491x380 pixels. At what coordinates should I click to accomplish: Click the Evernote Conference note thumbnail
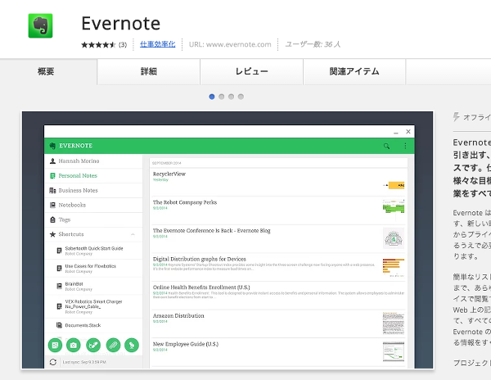394,238
